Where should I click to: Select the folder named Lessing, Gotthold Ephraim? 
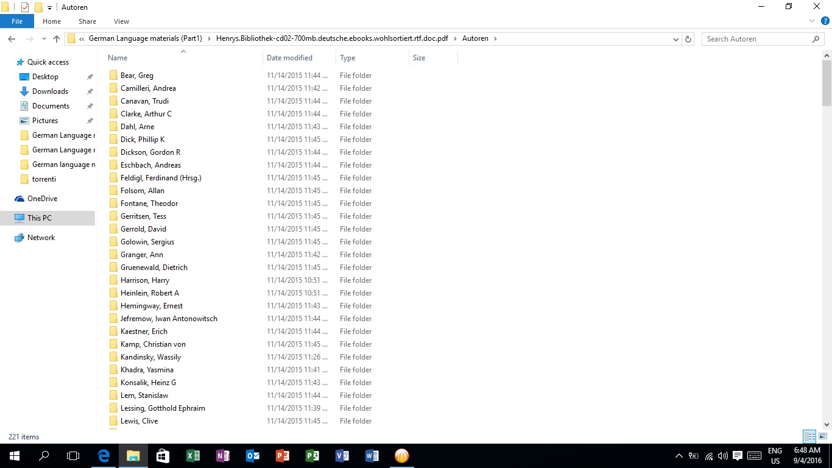[163, 408]
